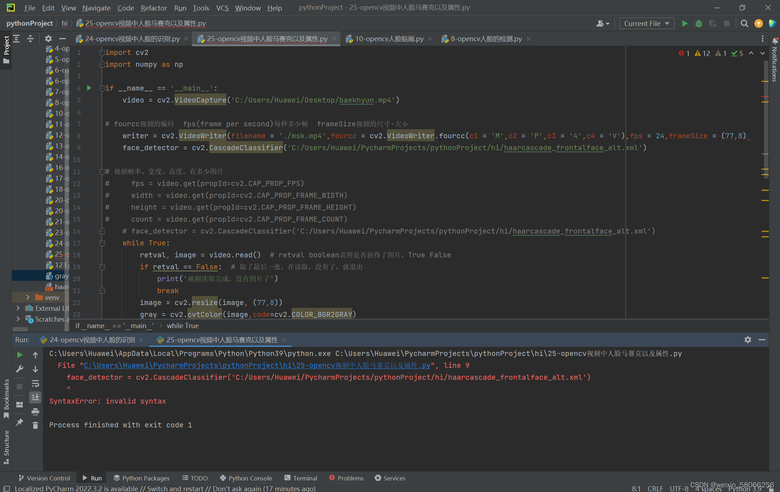Viewport: 780px width, 492px height.
Task: Rerun the script in the Run panel
Action: [20, 354]
